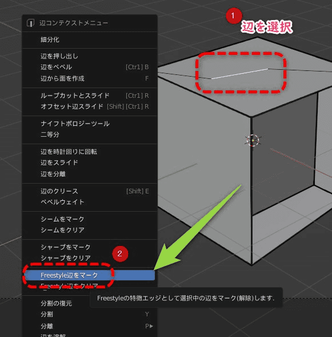
Task: Click the edge context menu header icon
Action: click(x=30, y=23)
